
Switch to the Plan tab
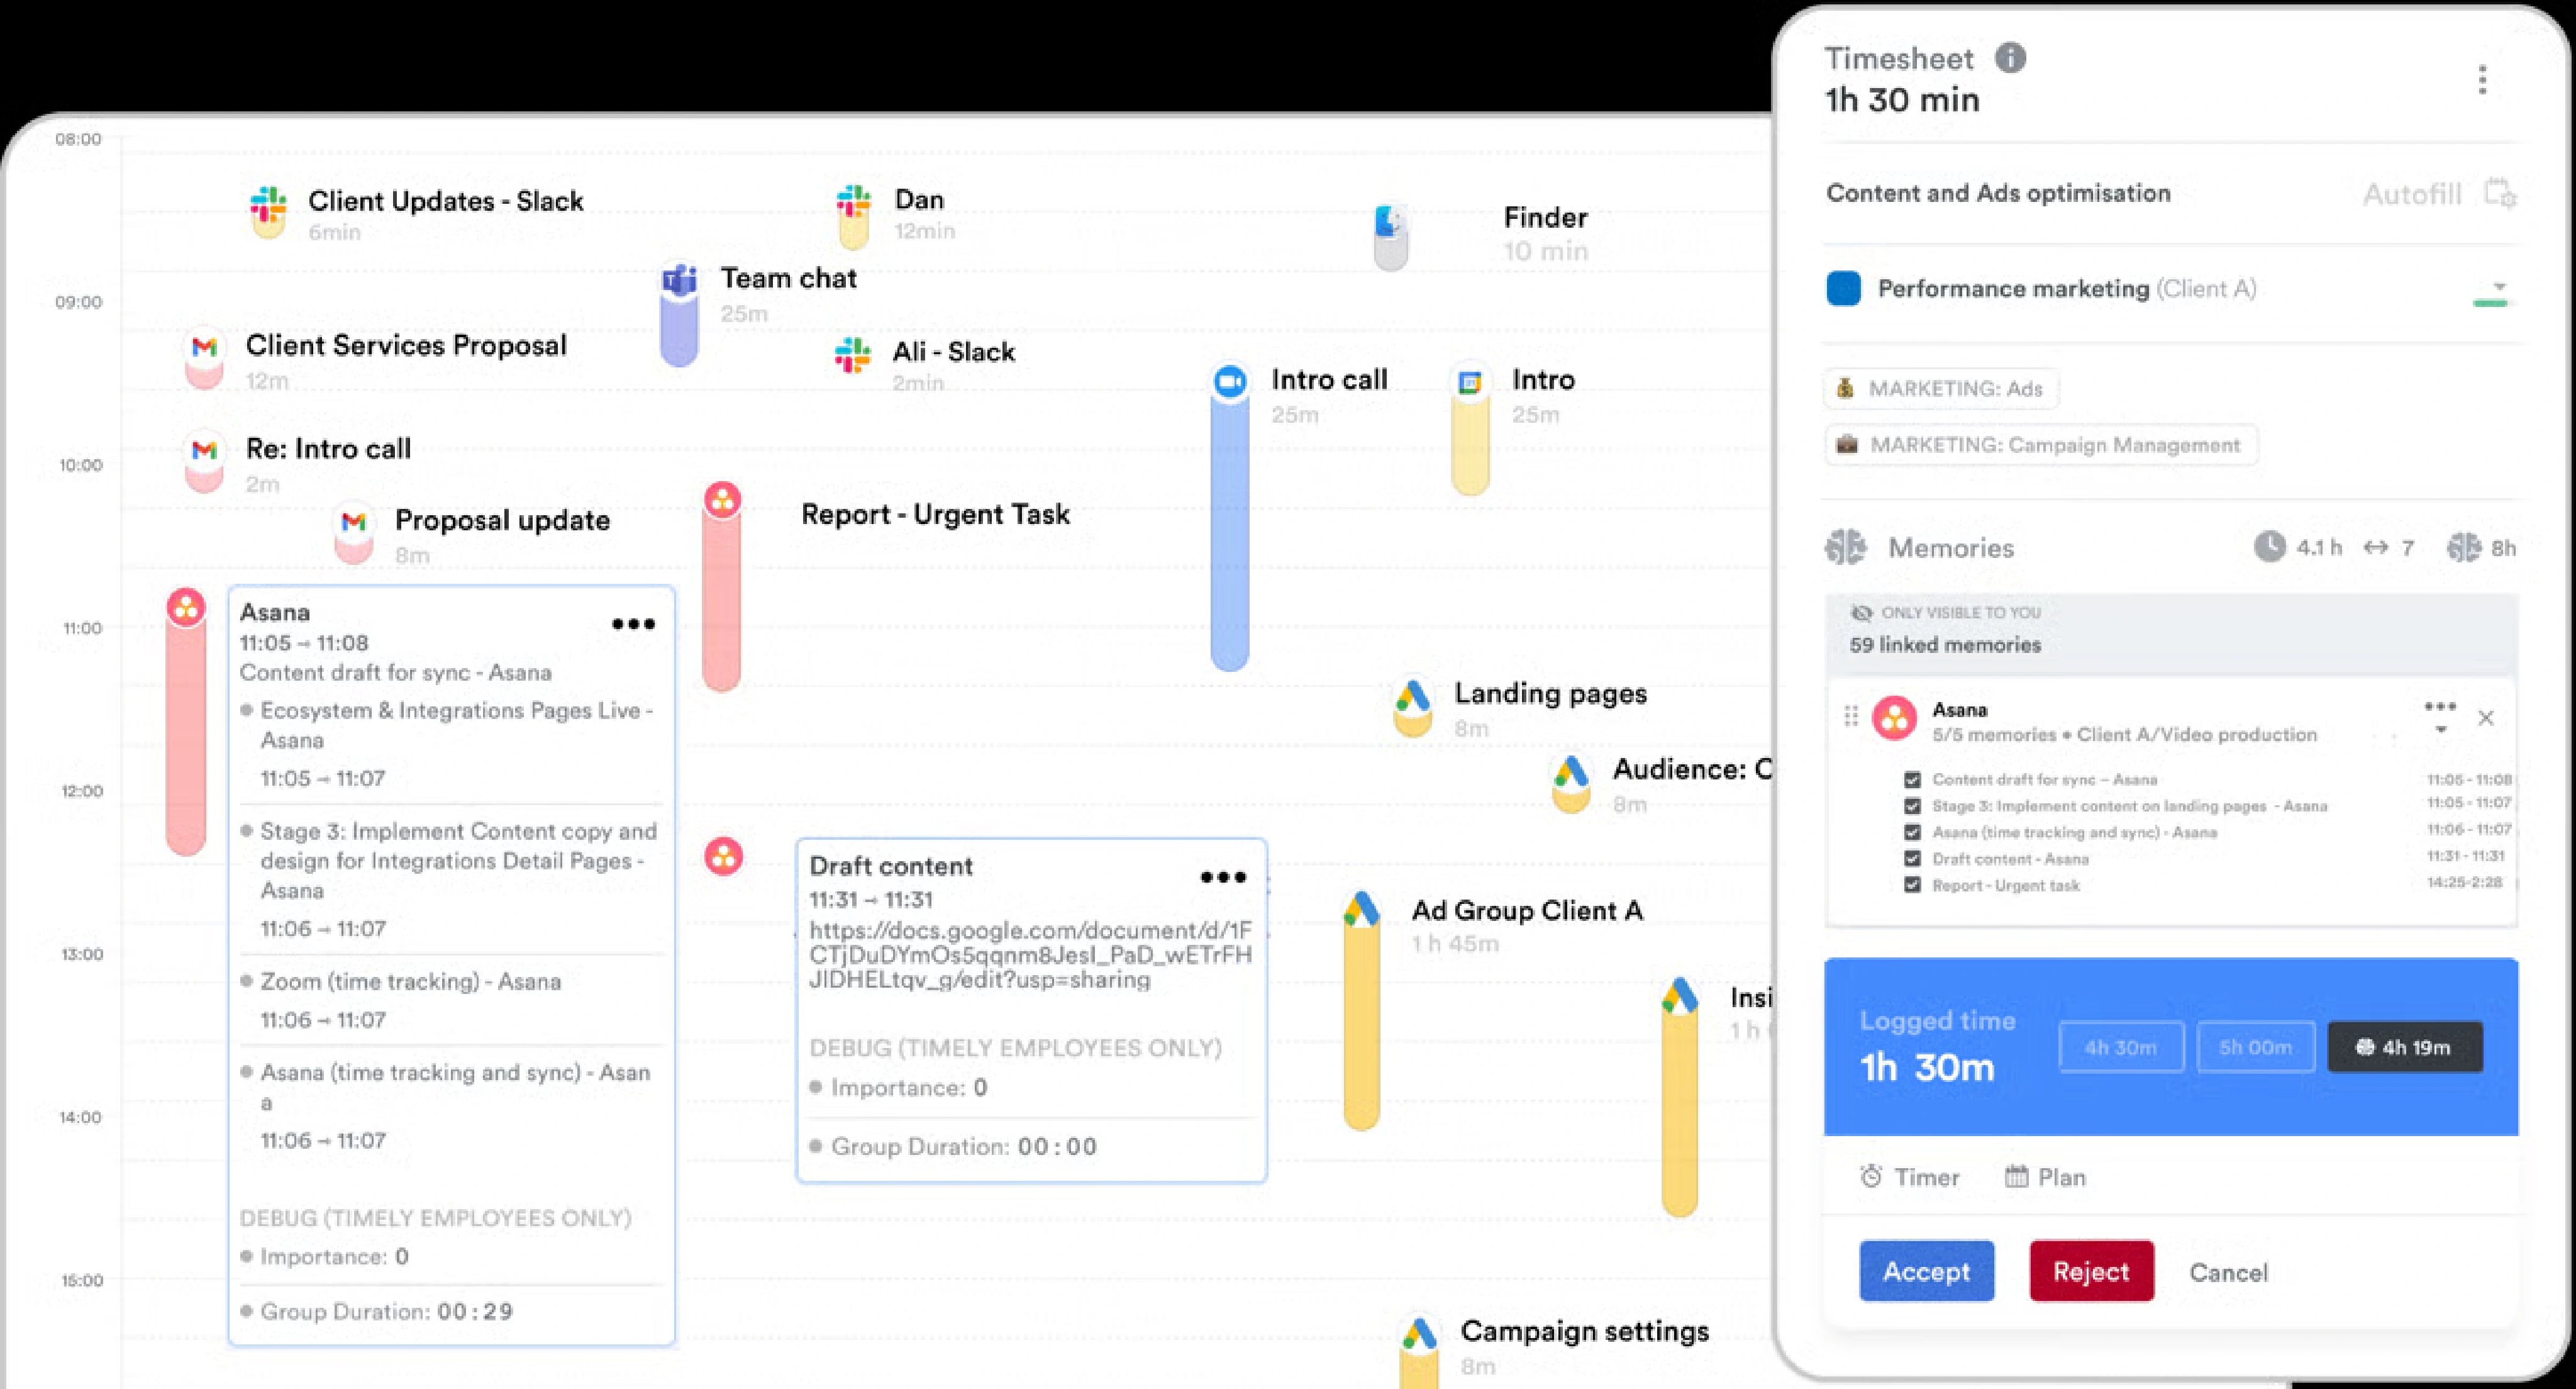2045,1177
